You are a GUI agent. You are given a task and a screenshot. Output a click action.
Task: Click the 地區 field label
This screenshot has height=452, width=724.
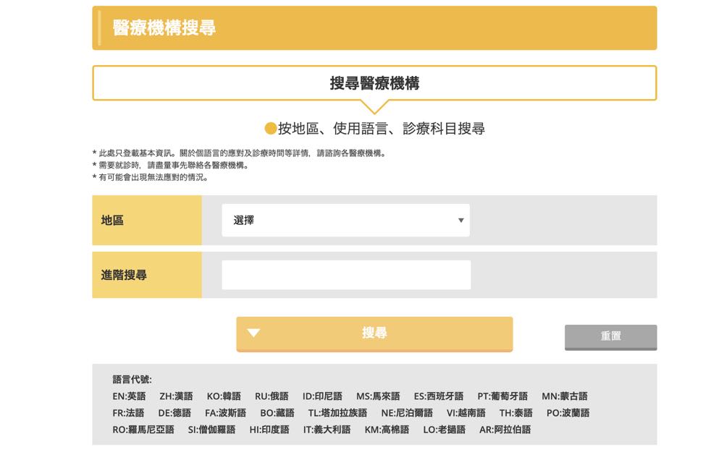[113, 221]
